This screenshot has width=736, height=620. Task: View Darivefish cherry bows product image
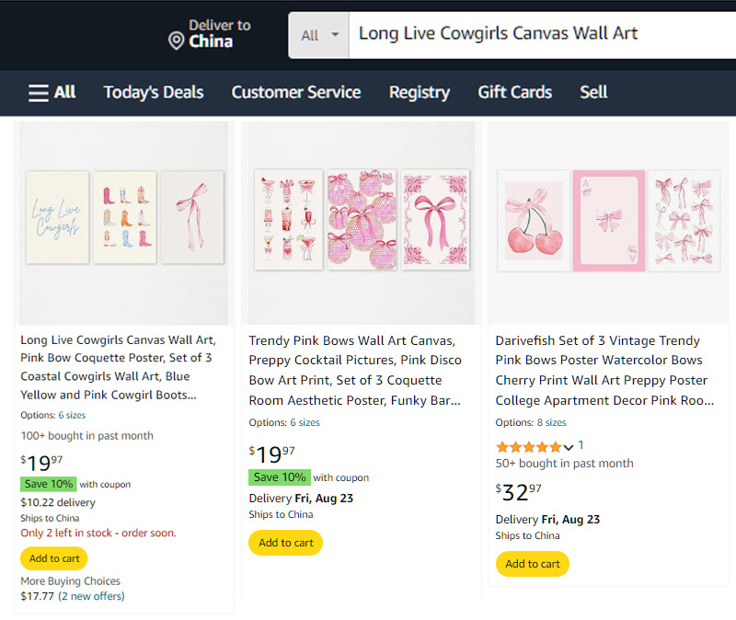tap(608, 222)
